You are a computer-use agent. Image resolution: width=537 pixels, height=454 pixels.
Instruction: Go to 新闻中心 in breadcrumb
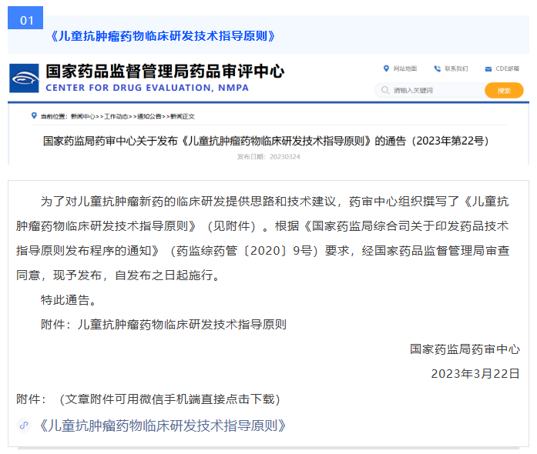click(x=83, y=117)
